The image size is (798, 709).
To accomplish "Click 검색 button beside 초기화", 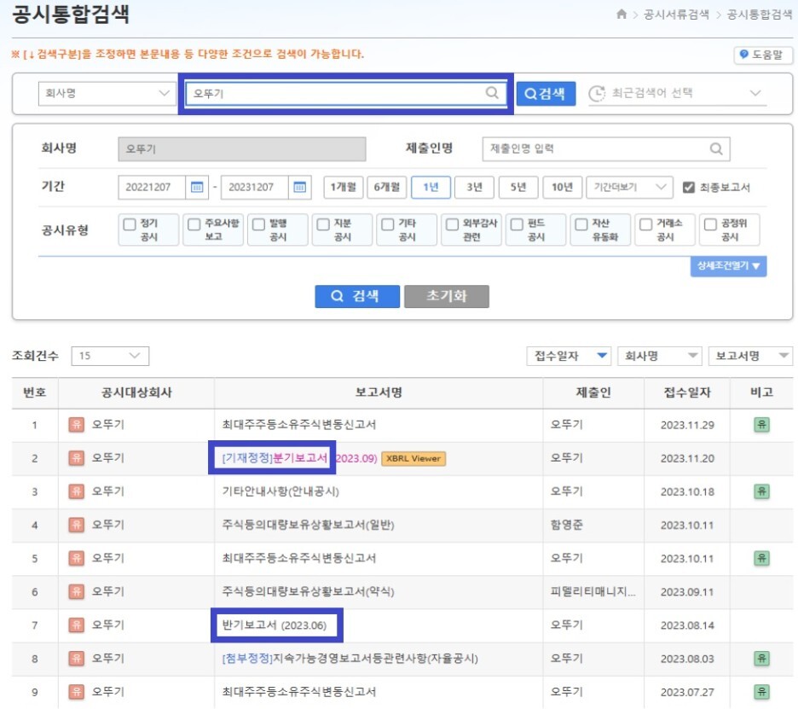I will point(357,296).
